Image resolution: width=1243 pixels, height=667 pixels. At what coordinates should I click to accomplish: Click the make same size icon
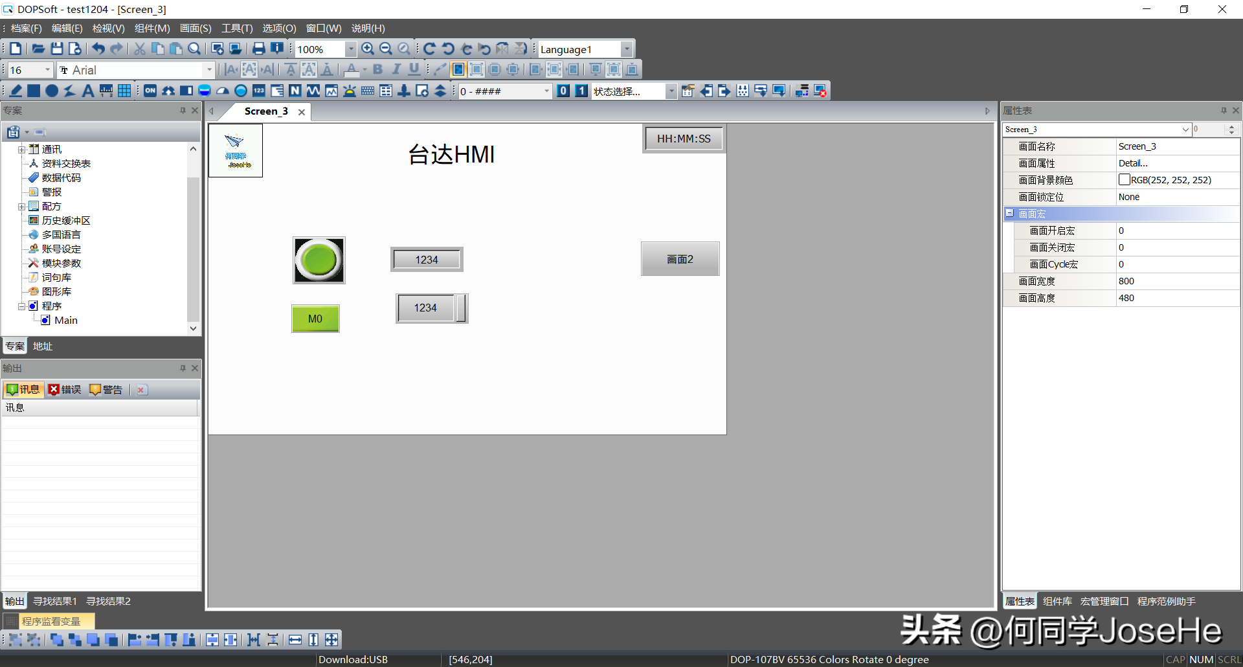[x=331, y=640]
